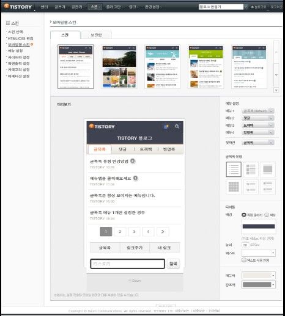
Task: Click the small bottom arrow of skin scroller
Action: point(276,90)
